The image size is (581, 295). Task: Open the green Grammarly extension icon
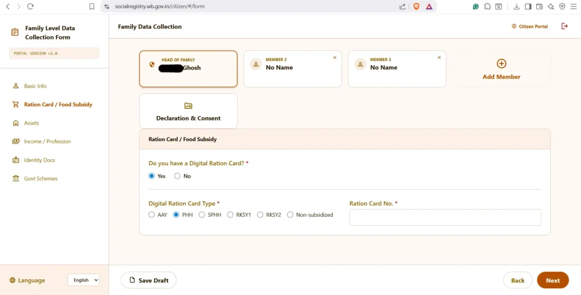coord(476,6)
